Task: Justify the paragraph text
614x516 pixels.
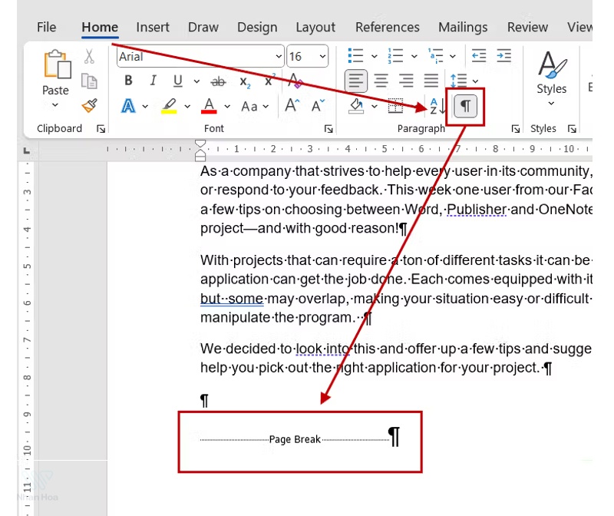Action: tap(431, 81)
